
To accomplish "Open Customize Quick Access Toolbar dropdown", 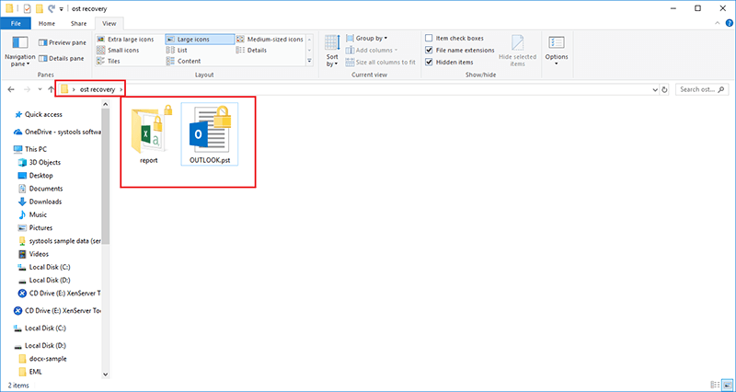I will tap(61, 9).
